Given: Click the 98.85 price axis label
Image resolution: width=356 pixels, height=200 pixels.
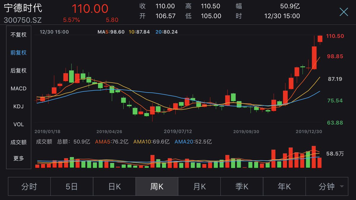Looking at the screenshot, I should tap(335, 56).
